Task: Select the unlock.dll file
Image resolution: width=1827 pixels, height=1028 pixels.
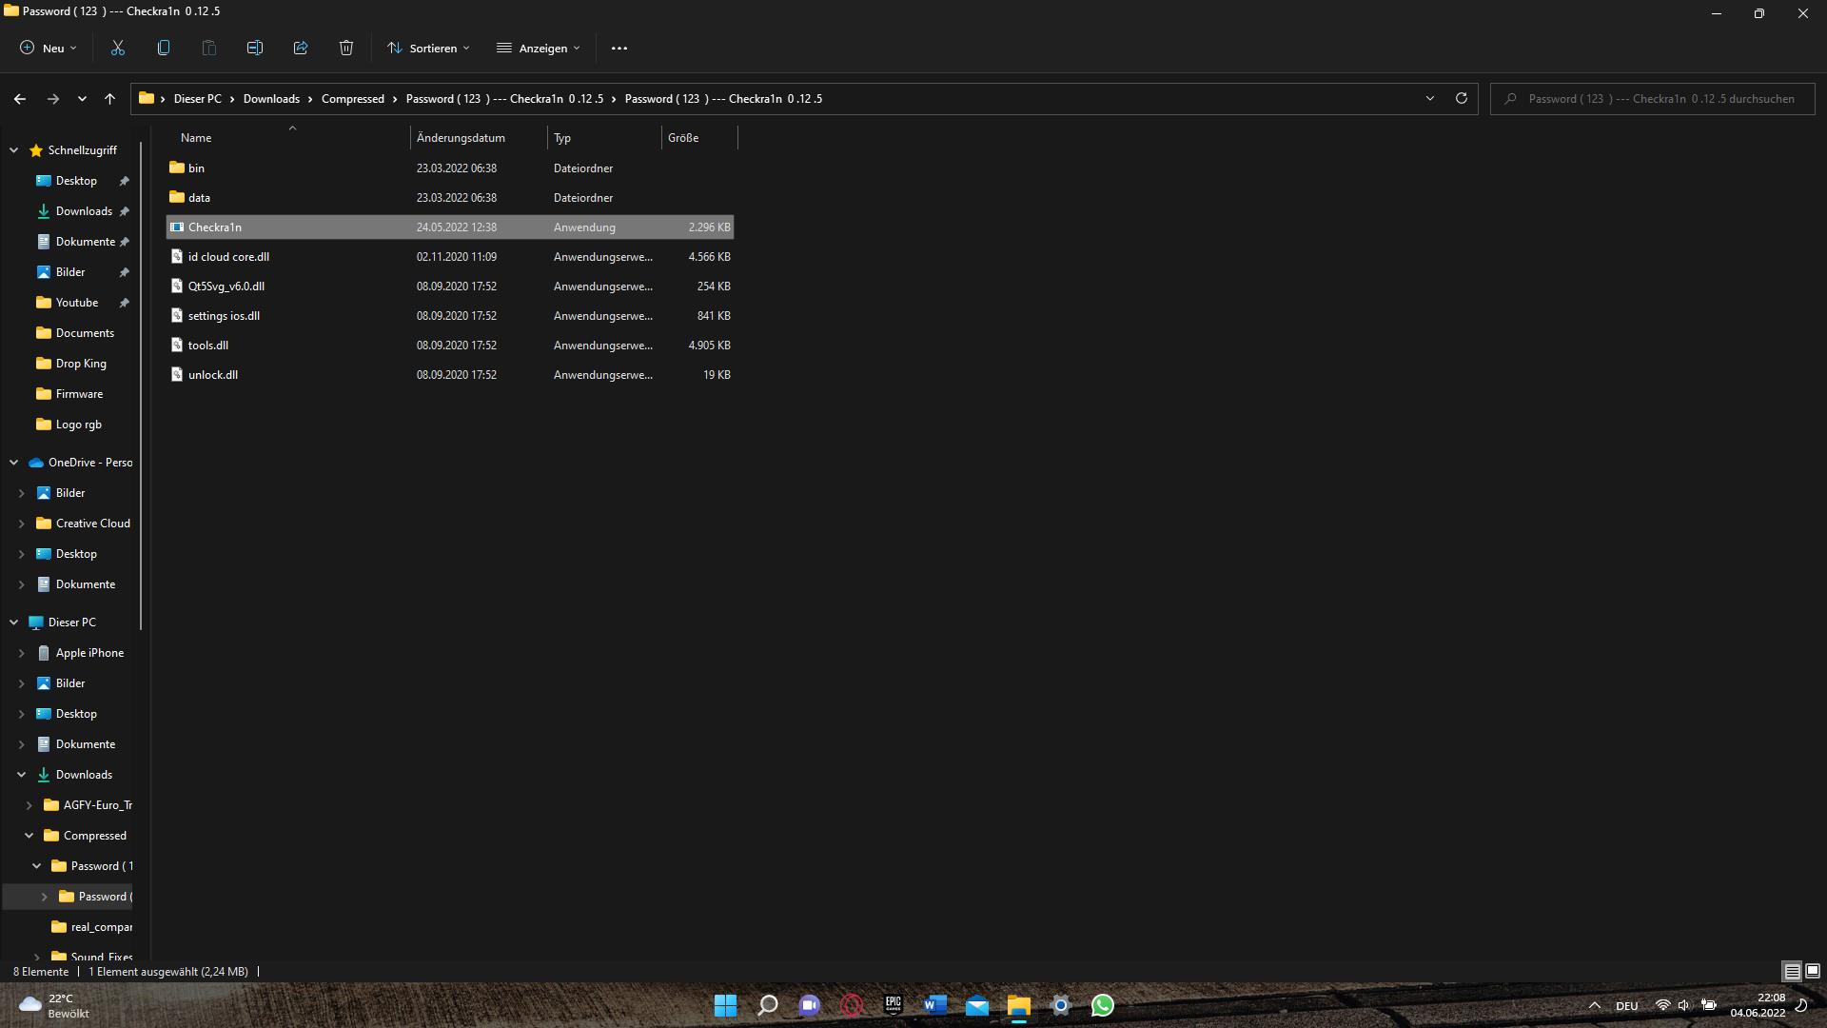Action: tap(213, 375)
